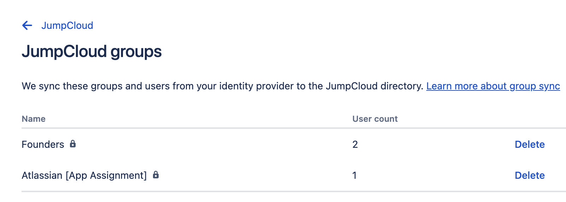This screenshot has width=566, height=202.
Task: Click the sync description paragraph text
Action: pos(223,86)
